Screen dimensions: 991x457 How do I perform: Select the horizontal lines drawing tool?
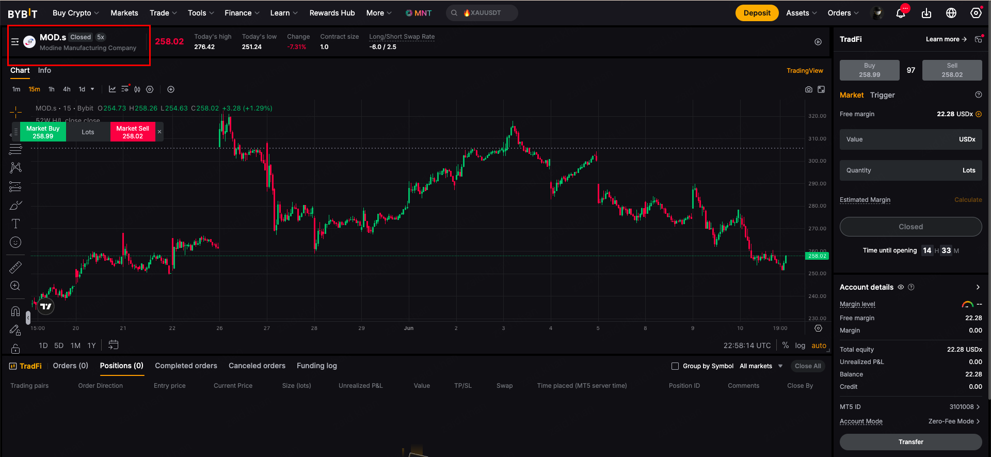(15, 150)
